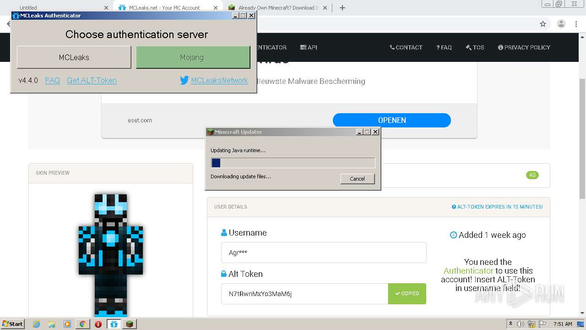Open the TOS page
This screenshot has width=586, height=330.
tap(475, 47)
